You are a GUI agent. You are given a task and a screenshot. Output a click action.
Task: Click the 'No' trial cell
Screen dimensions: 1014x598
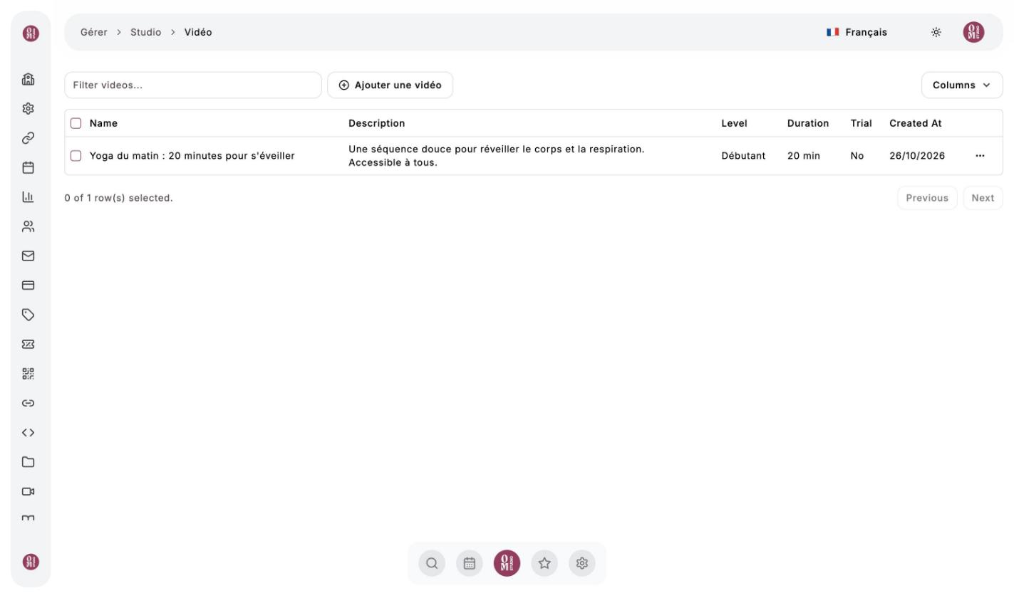pos(857,156)
